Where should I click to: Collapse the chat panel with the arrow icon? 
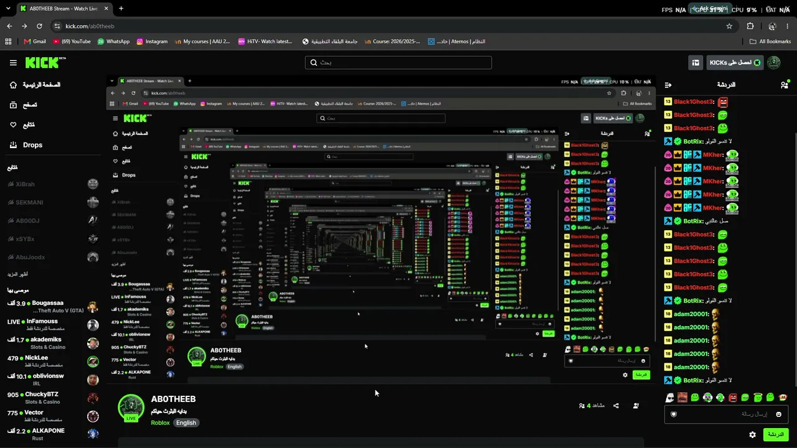(668, 85)
